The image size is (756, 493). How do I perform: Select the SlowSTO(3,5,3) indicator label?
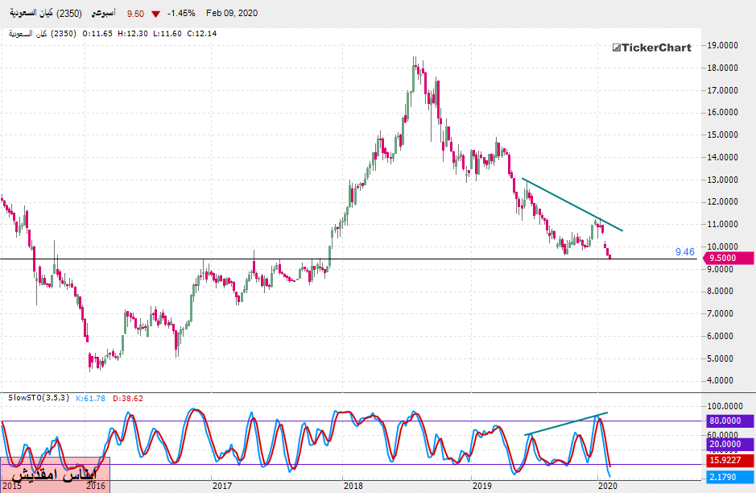click(x=39, y=398)
